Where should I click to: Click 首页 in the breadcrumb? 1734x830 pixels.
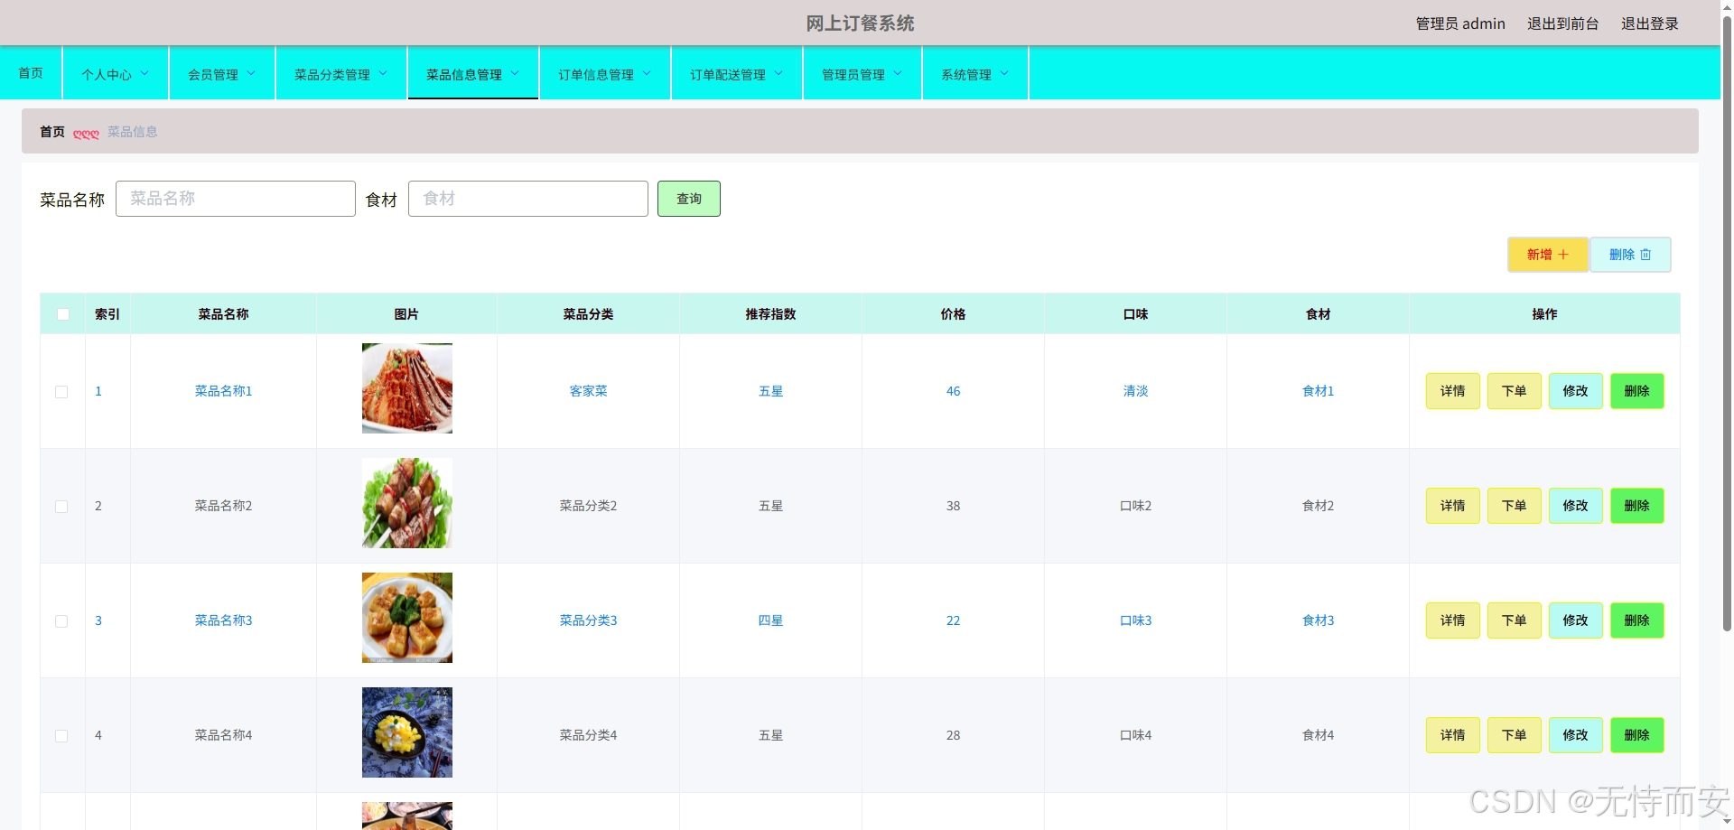click(52, 132)
